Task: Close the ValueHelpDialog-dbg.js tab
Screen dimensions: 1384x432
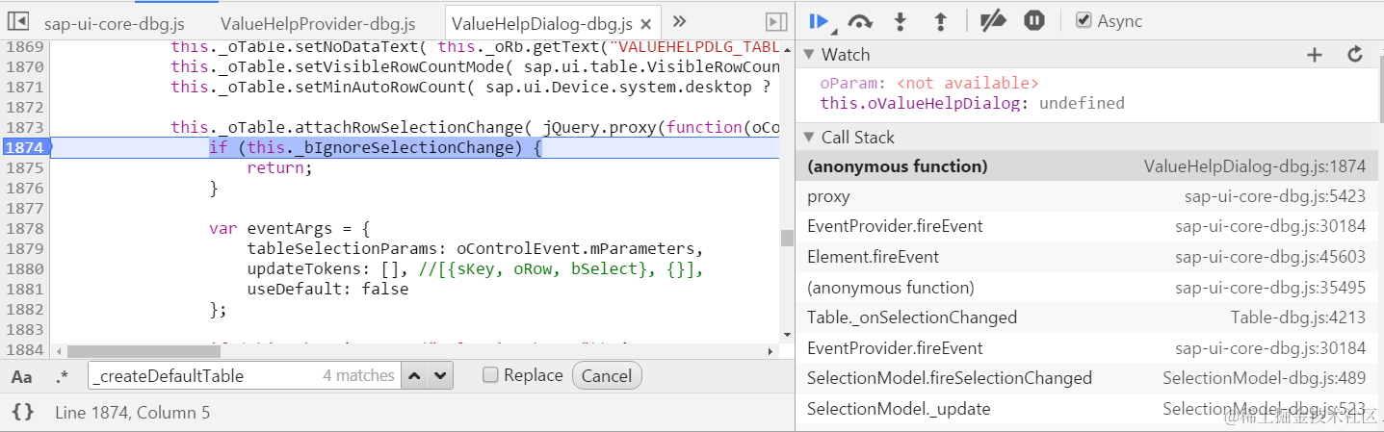Action: (x=645, y=24)
